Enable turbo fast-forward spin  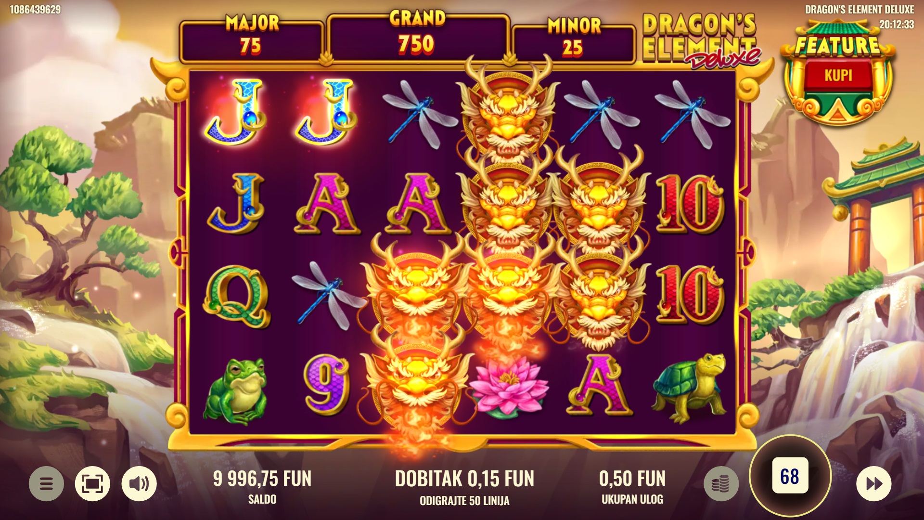[x=874, y=483]
